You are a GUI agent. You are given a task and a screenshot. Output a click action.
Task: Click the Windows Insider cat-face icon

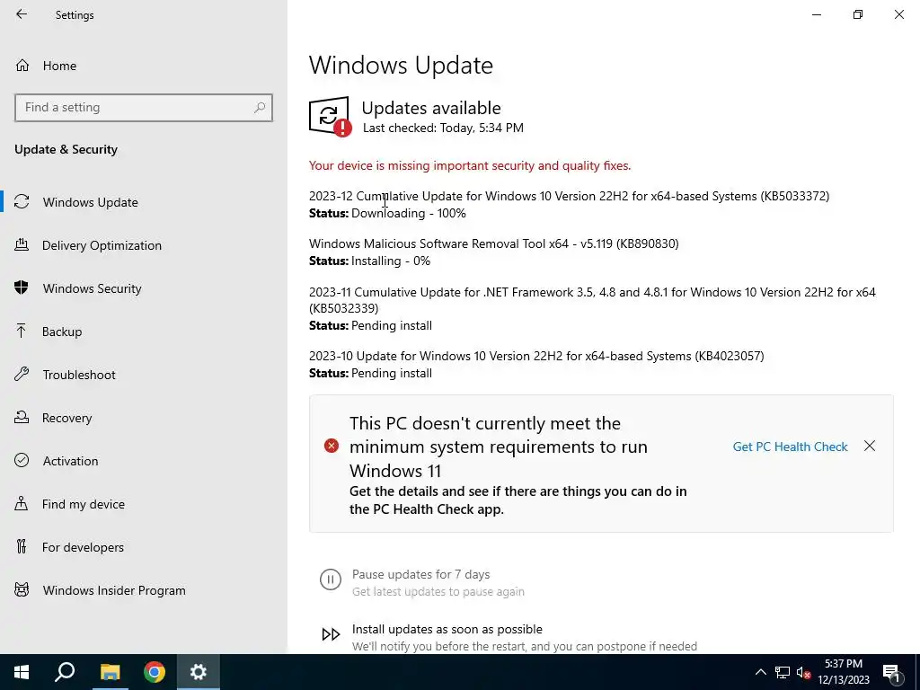[22, 589]
